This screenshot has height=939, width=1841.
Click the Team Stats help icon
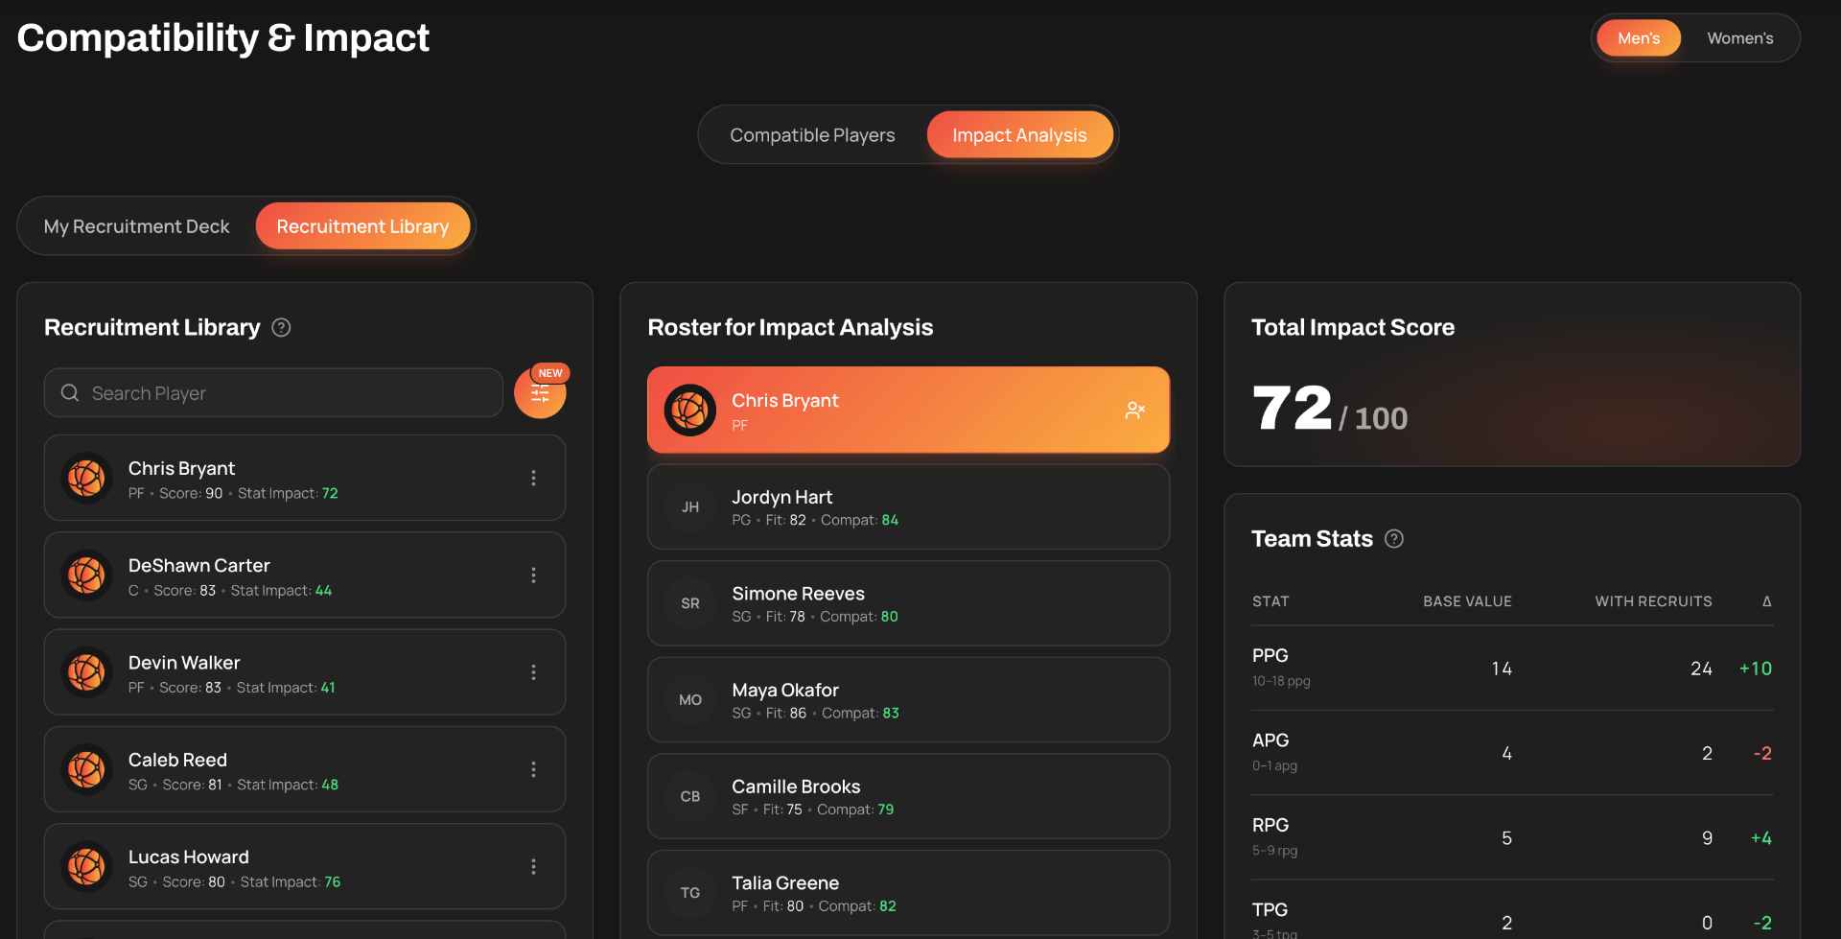[x=1394, y=539]
